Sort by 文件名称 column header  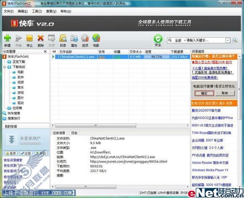point(78,52)
